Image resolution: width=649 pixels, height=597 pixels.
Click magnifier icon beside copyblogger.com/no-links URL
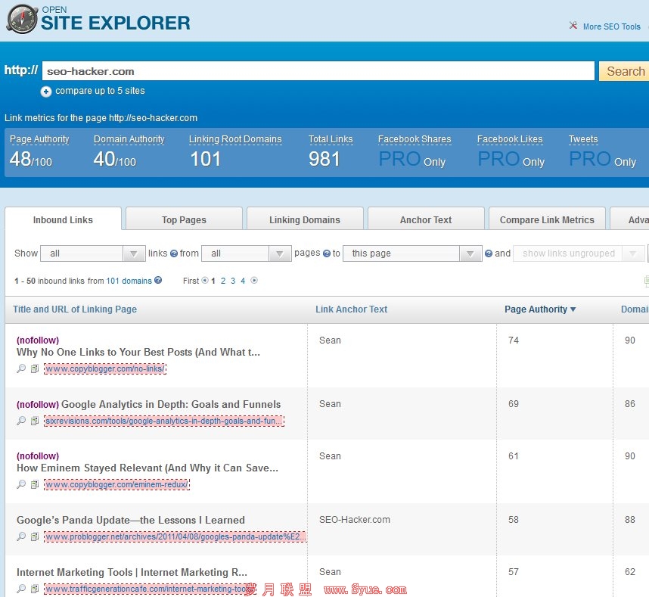point(21,368)
